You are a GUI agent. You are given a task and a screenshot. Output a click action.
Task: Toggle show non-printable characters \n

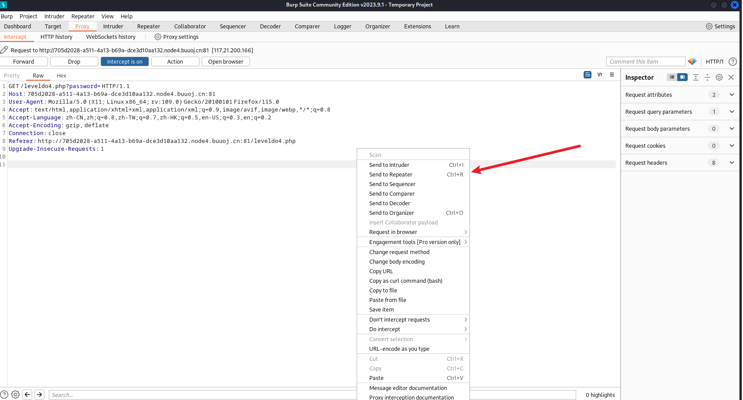click(x=600, y=75)
